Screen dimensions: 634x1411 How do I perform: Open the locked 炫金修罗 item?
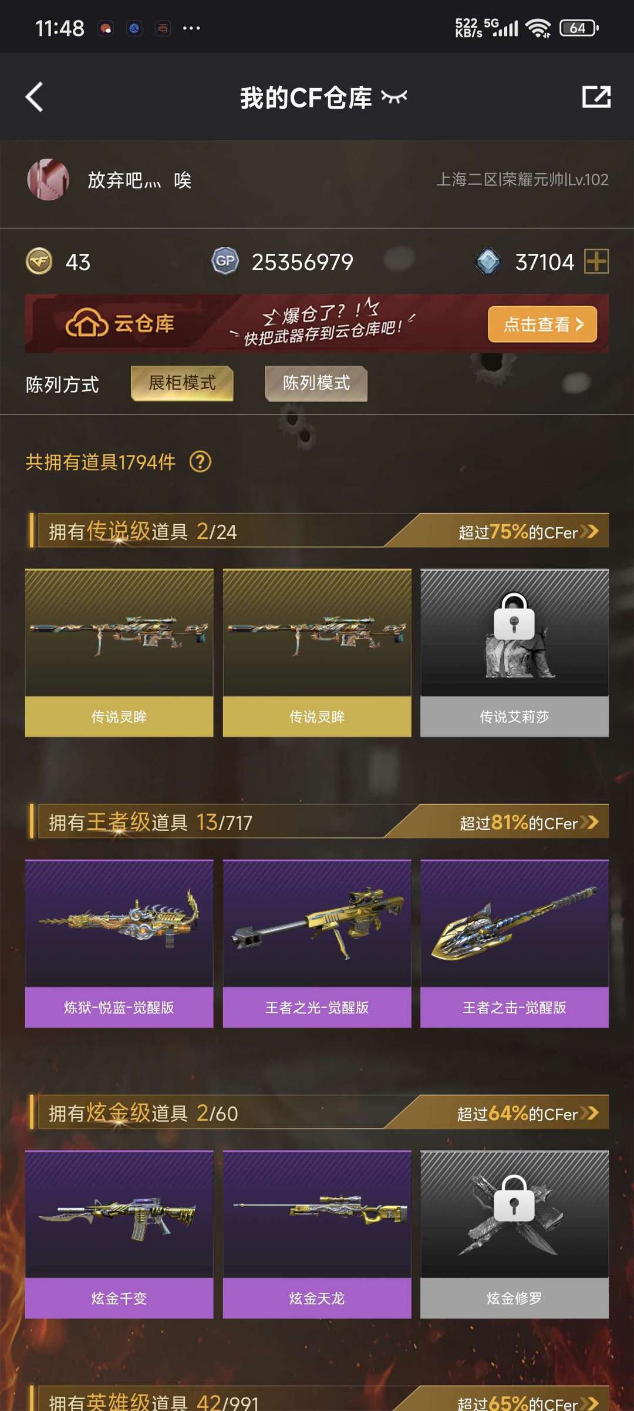(x=515, y=1235)
